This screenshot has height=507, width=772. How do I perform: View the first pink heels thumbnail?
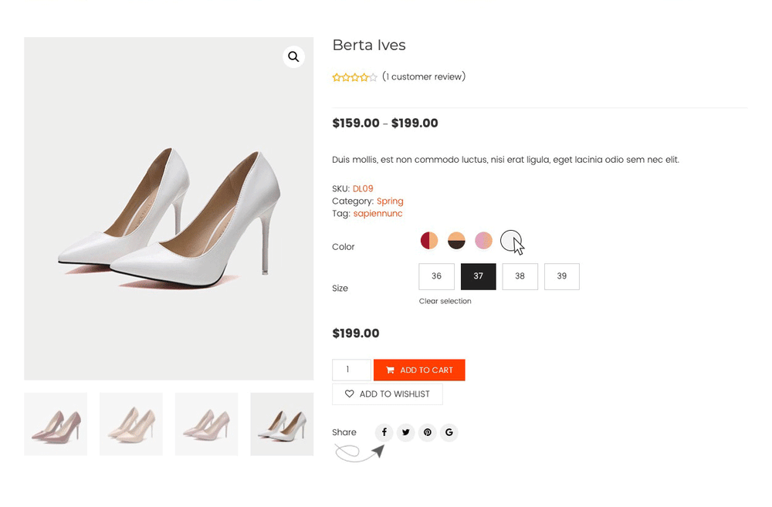[56, 424]
